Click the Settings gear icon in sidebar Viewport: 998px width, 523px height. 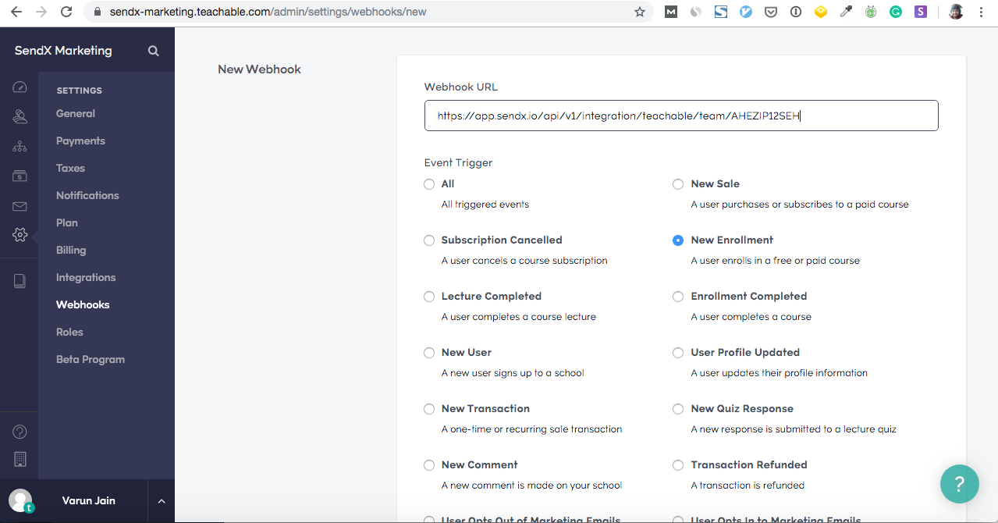click(x=20, y=235)
